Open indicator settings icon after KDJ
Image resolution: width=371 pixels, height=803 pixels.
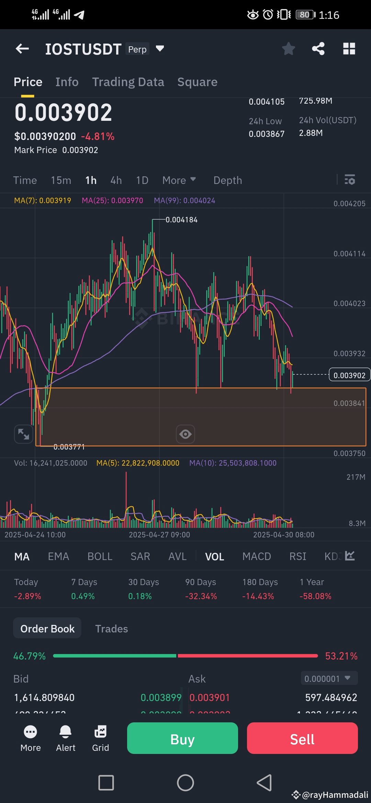click(x=350, y=556)
